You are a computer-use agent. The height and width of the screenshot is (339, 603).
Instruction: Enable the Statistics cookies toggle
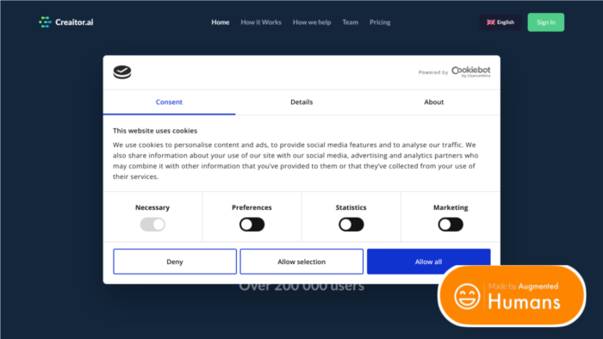pyautogui.click(x=351, y=225)
